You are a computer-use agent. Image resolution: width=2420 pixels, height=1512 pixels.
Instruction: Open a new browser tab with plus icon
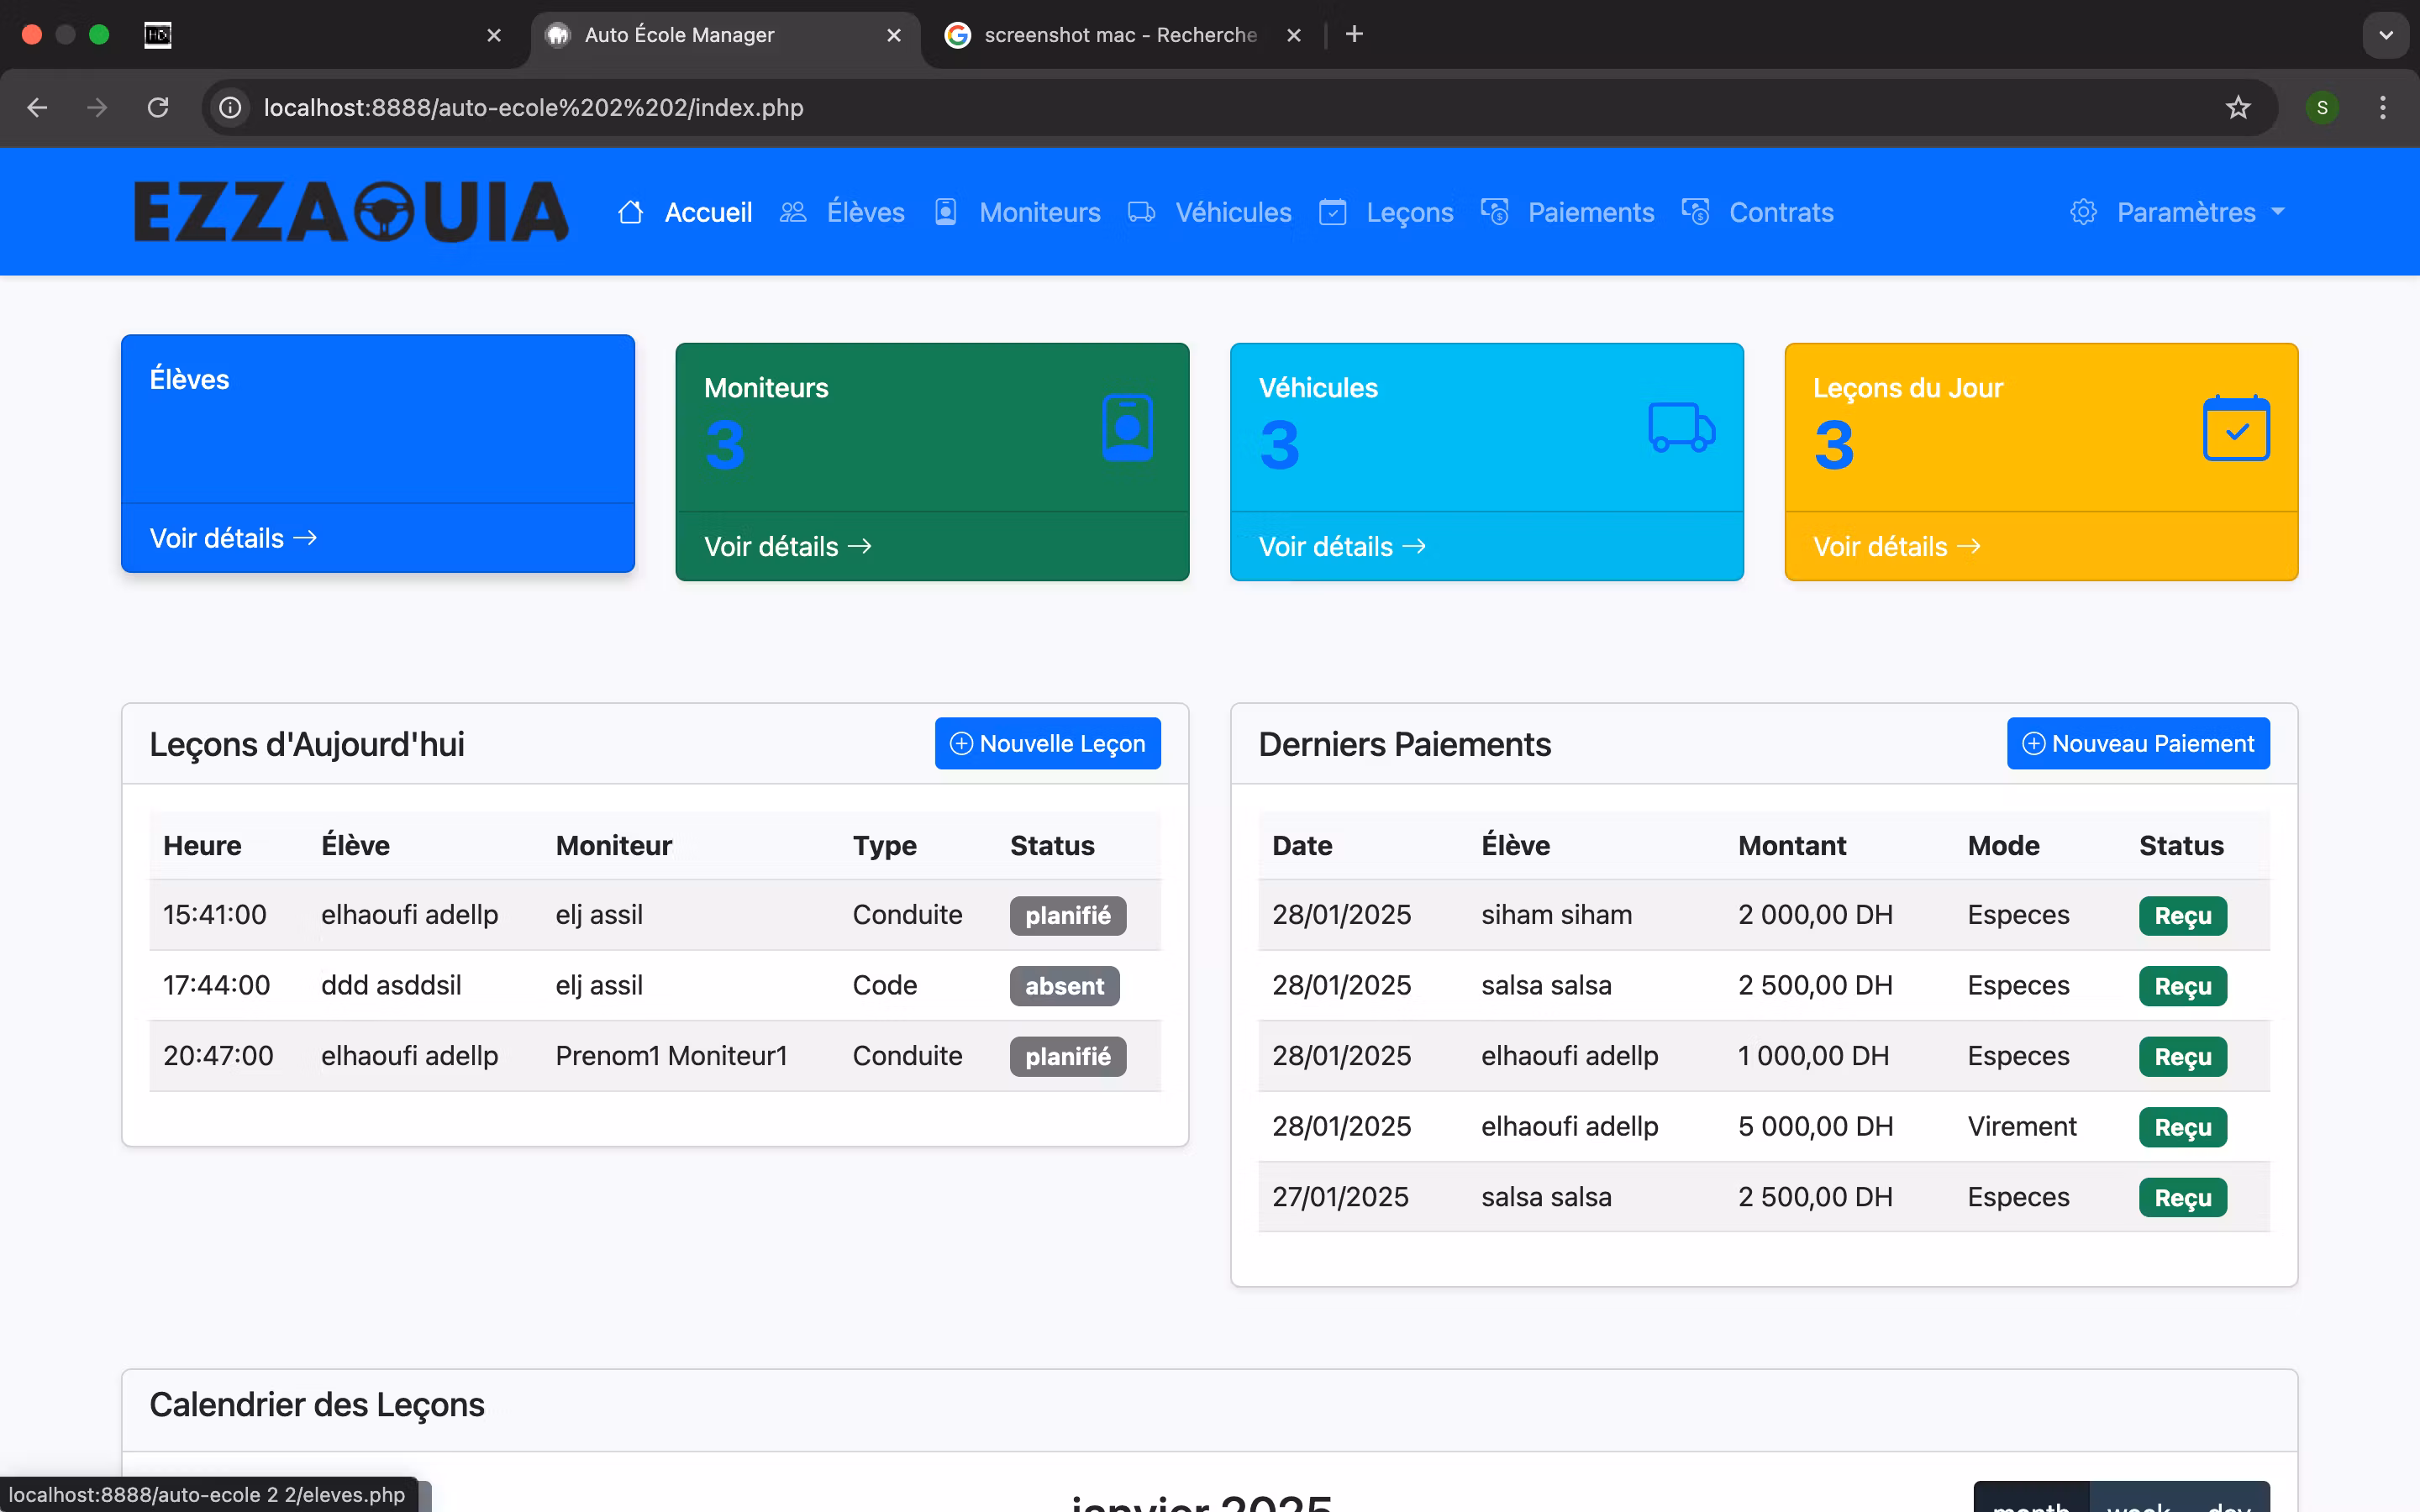[1354, 34]
